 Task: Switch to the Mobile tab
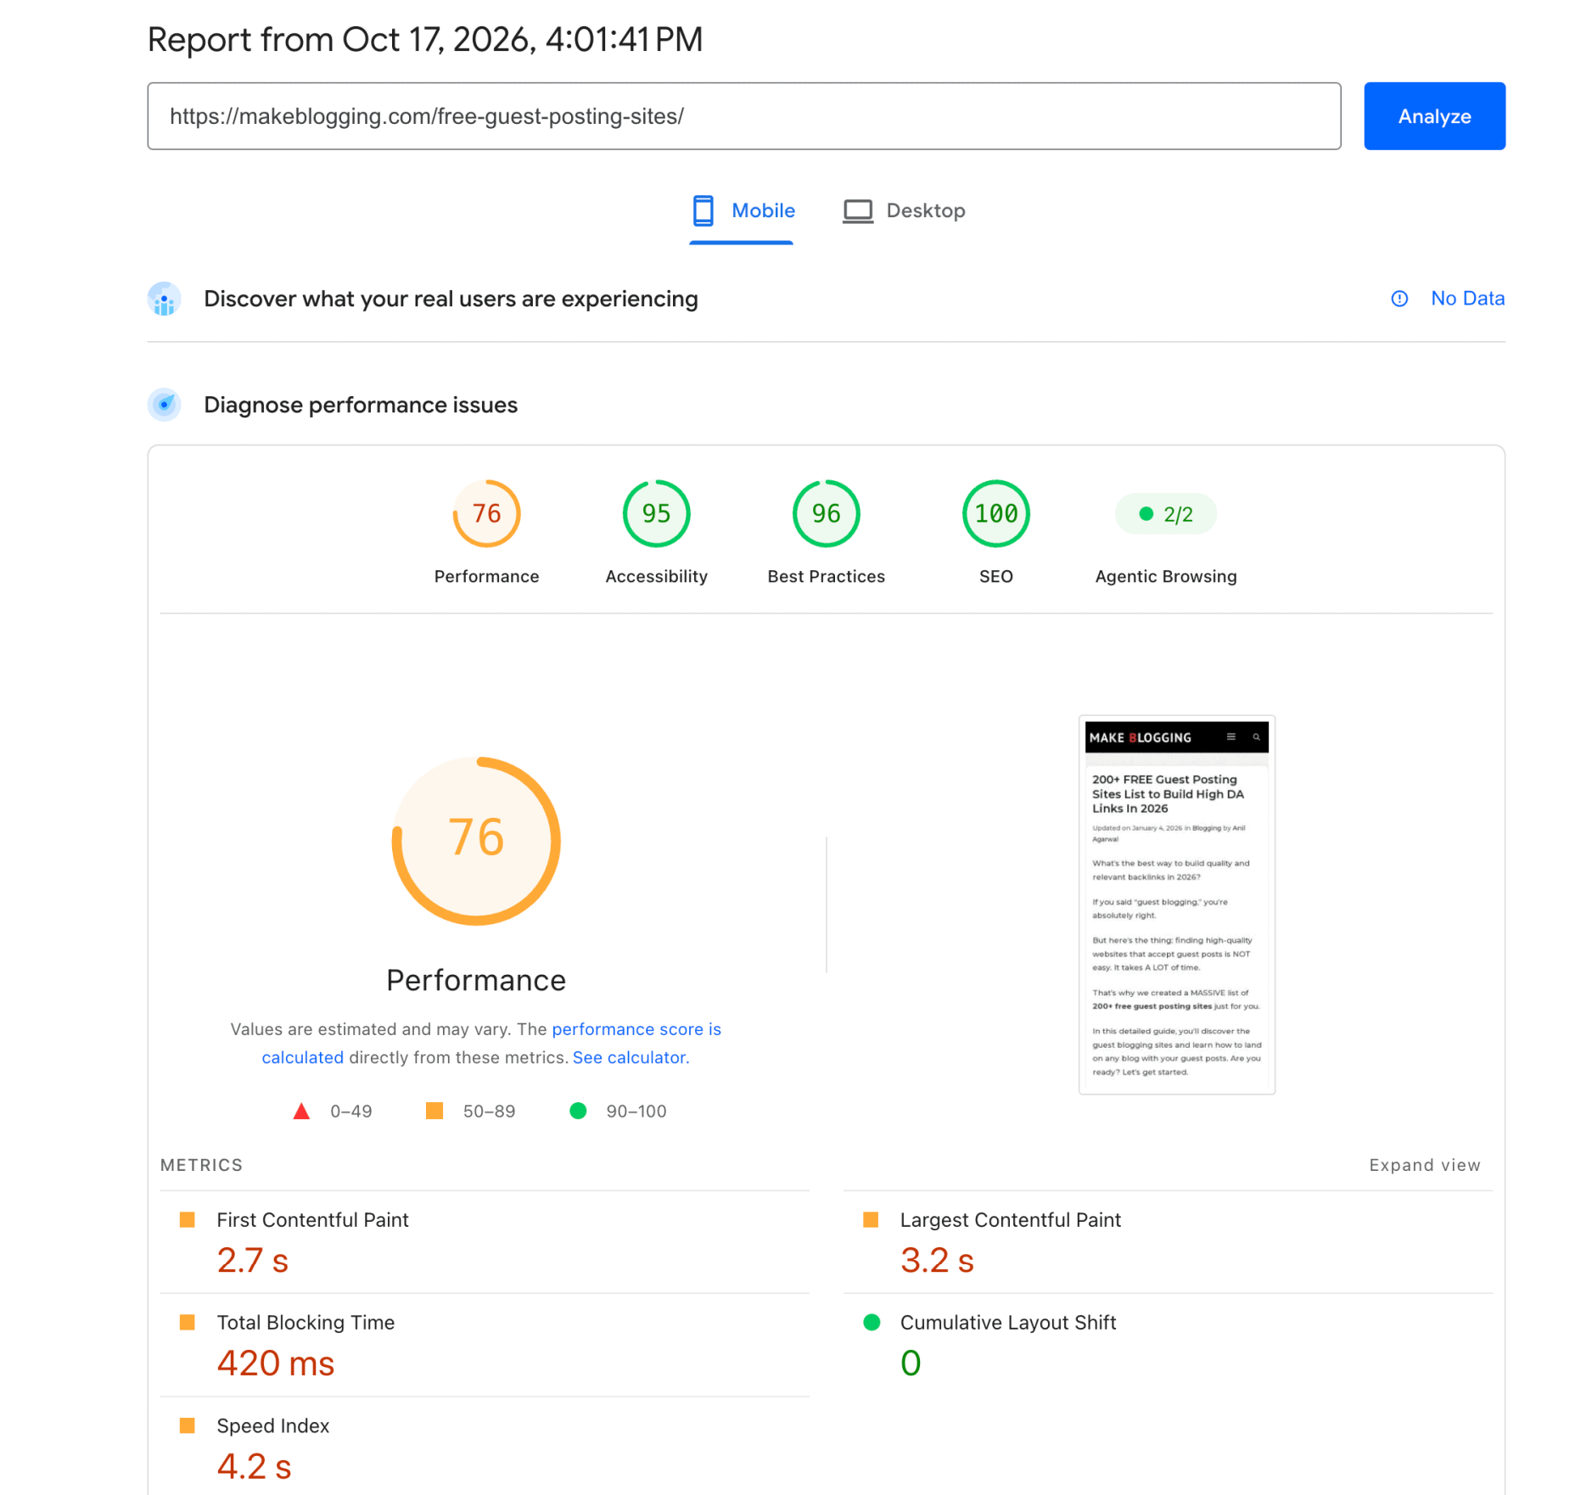point(742,211)
